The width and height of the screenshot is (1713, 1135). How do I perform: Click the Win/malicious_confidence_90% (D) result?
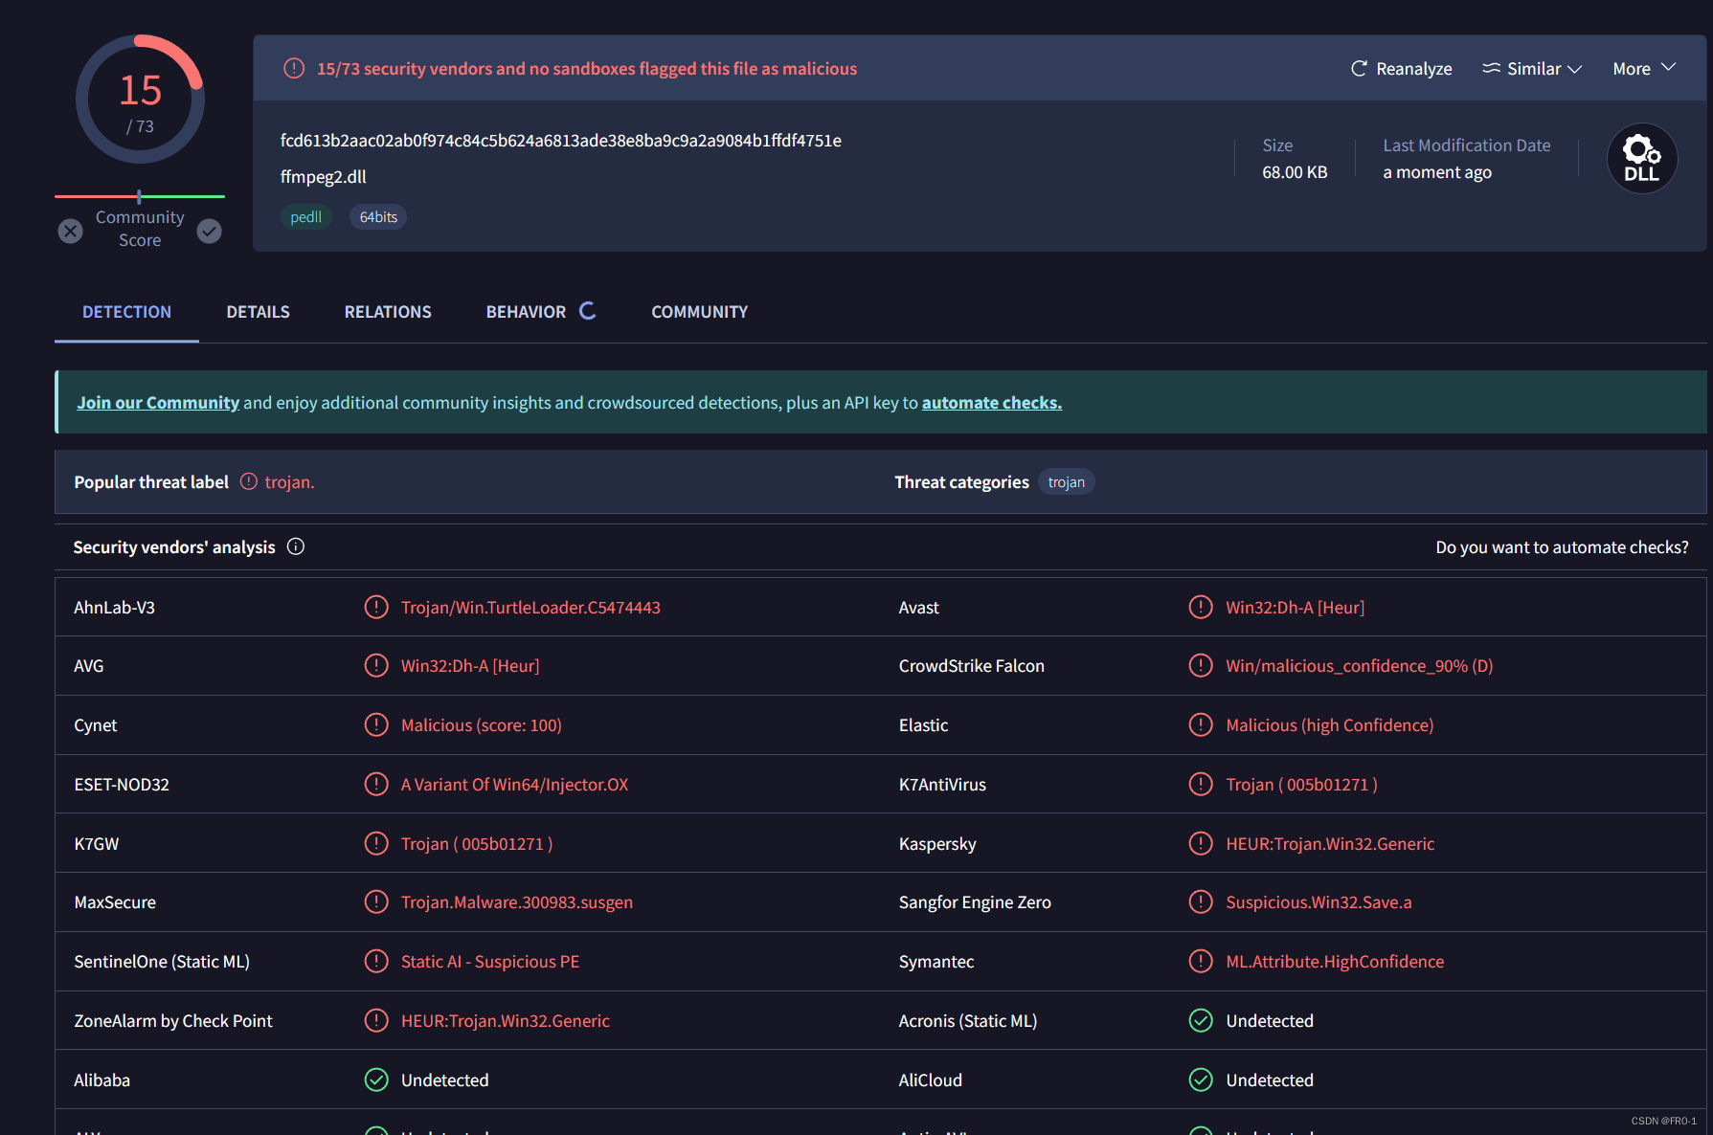click(x=1359, y=666)
